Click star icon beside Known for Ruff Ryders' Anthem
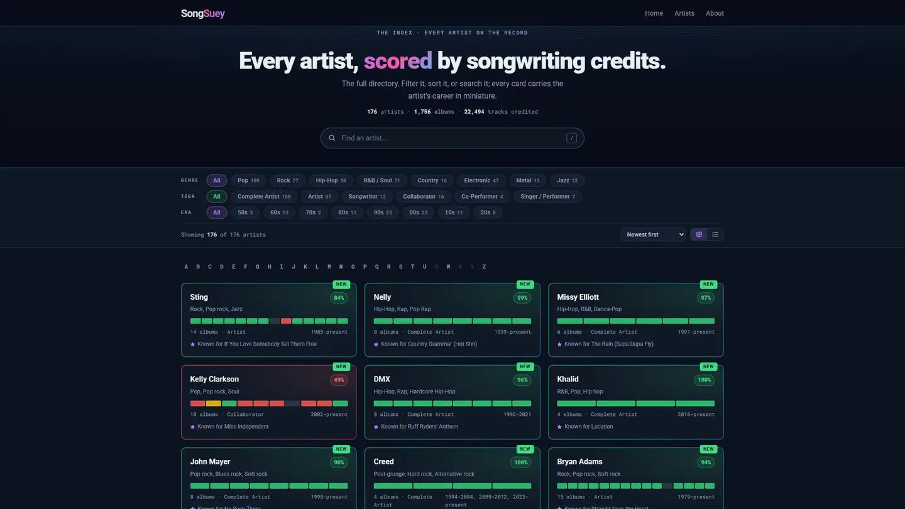 [x=376, y=427]
